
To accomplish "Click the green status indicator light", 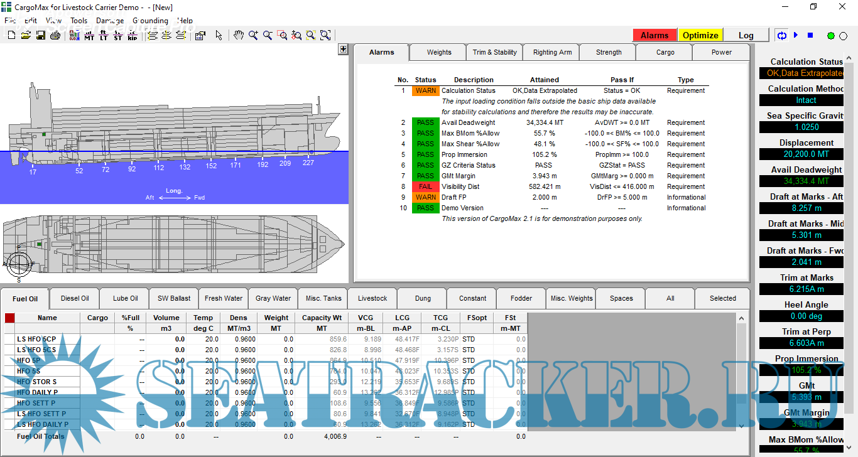I will coord(831,36).
